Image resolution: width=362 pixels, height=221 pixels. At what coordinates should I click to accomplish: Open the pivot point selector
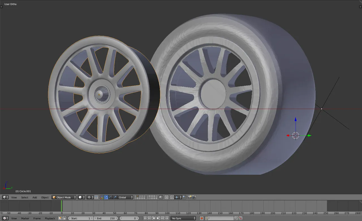pyautogui.click(x=90, y=197)
